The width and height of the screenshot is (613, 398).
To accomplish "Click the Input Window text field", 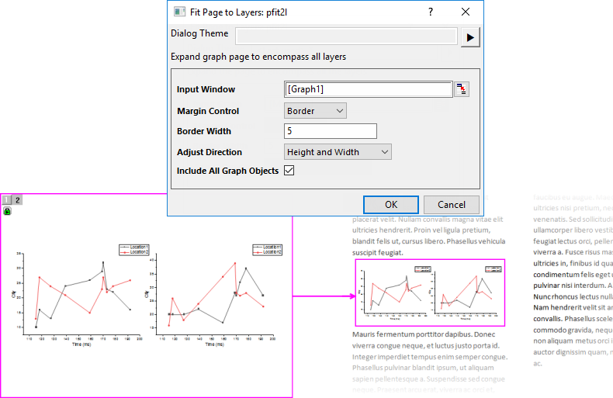I will [368, 89].
